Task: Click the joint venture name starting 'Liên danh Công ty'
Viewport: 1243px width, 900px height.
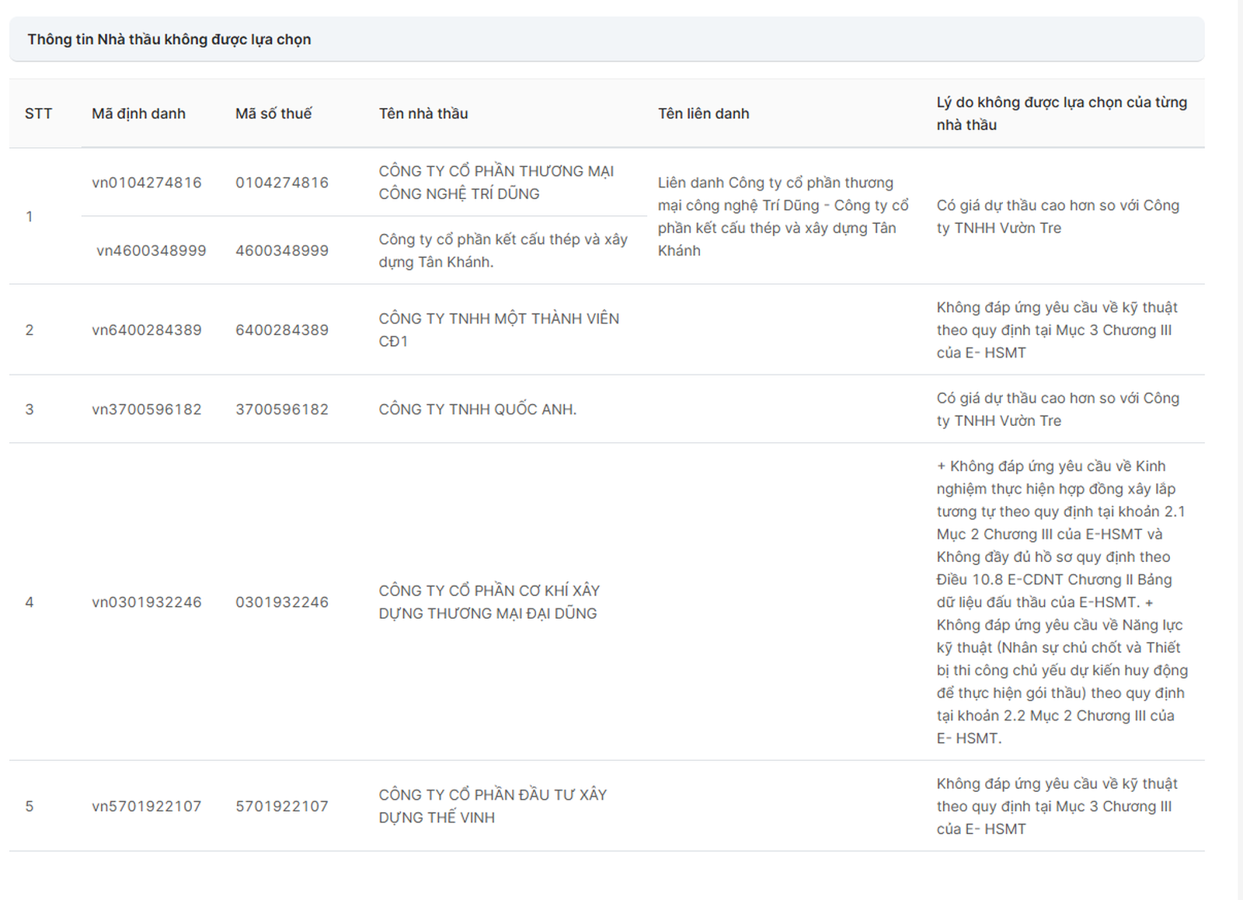Action: click(783, 216)
